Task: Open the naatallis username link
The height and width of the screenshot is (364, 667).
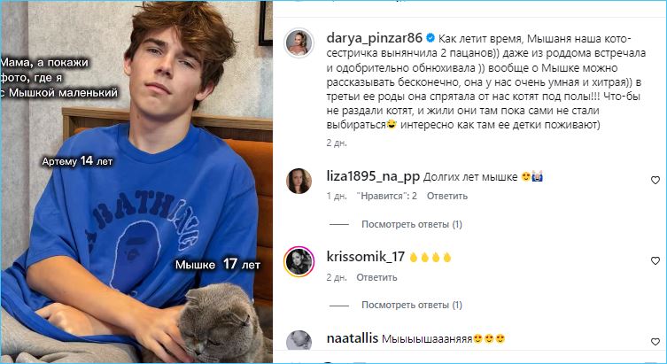Action: pos(353,338)
